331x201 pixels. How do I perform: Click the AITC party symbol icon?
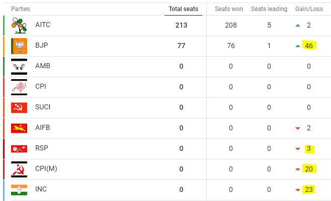(19, 25)
